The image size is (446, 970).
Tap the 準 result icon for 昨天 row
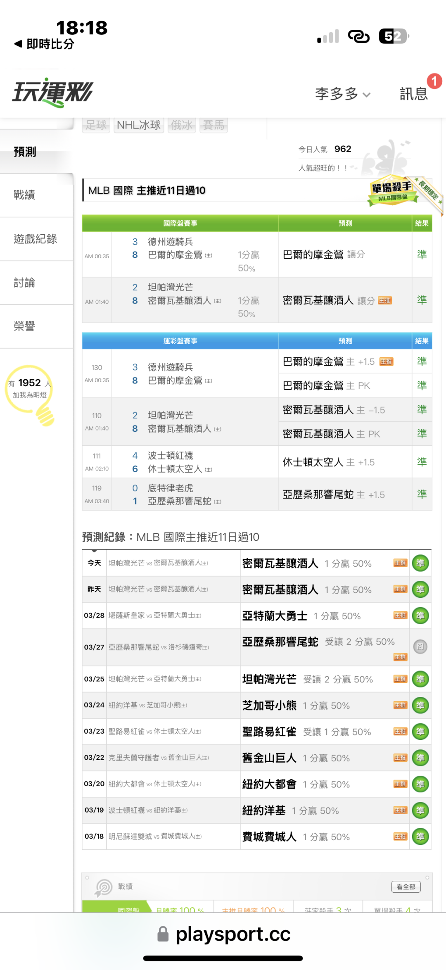(x=420, y=590)
